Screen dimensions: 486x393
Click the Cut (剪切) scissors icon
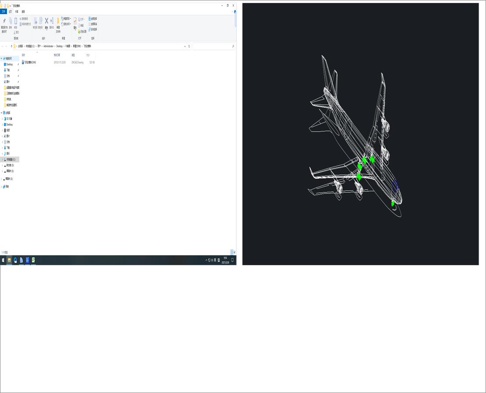tap(15, 32)
